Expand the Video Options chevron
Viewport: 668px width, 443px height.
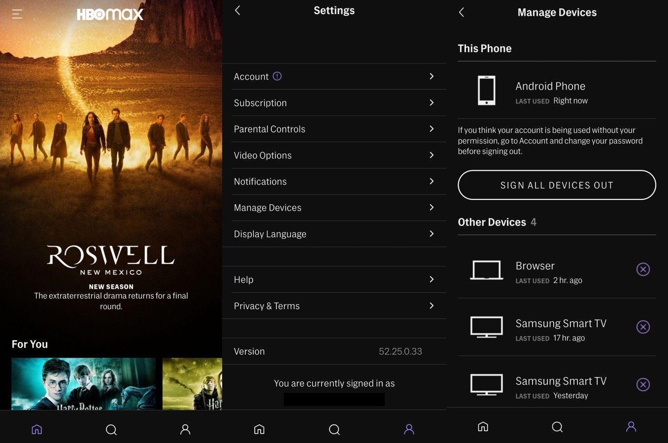coord(432,155)
